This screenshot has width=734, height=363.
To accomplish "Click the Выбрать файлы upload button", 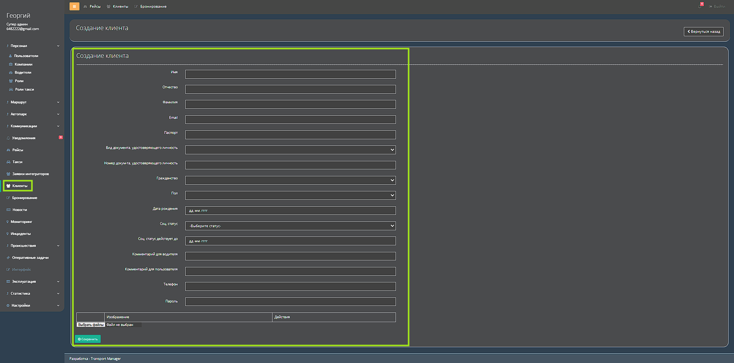I will click(91, 325).
